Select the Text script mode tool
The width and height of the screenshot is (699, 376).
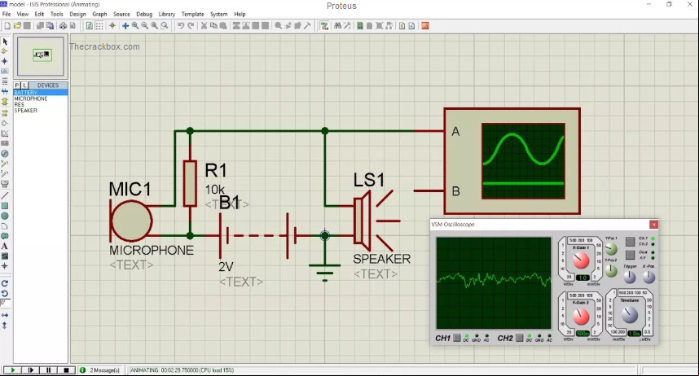pos(5,81)
